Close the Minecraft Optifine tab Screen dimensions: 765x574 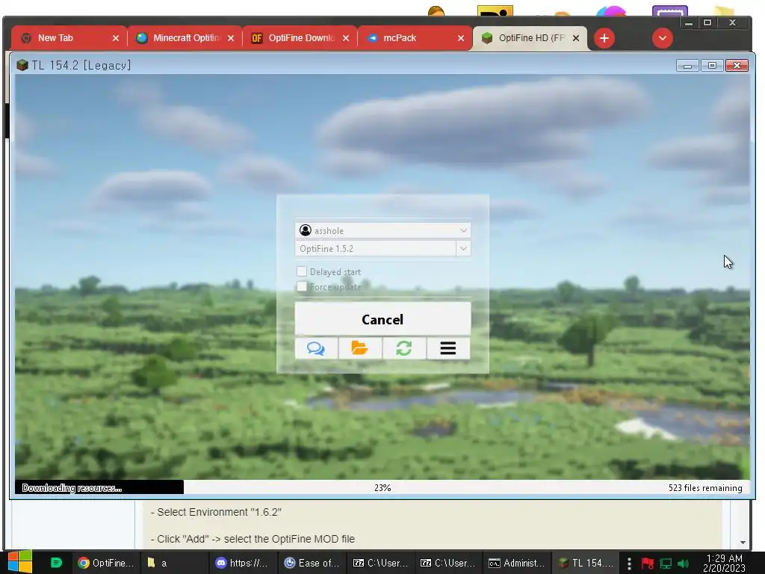tap(231, 38)
